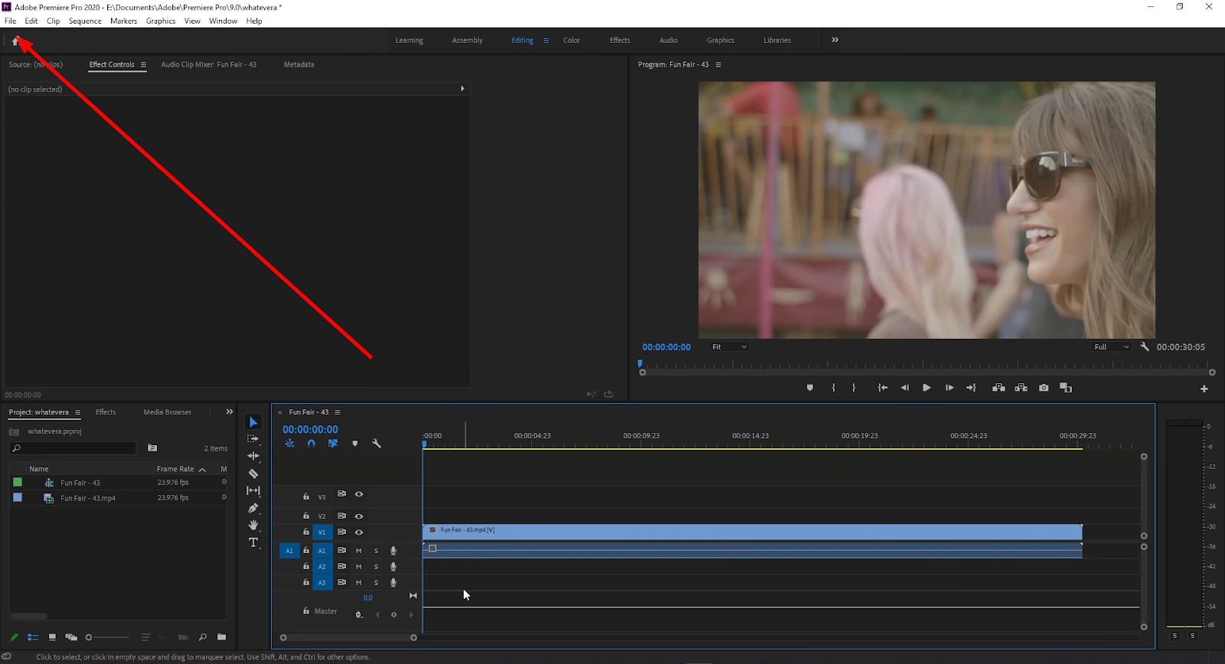Open the Sequence menu

(x=85, y=21)
